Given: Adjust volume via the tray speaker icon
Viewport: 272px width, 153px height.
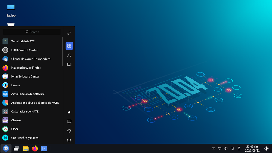Looking at the screenshot, I should (x=226, y=148).
